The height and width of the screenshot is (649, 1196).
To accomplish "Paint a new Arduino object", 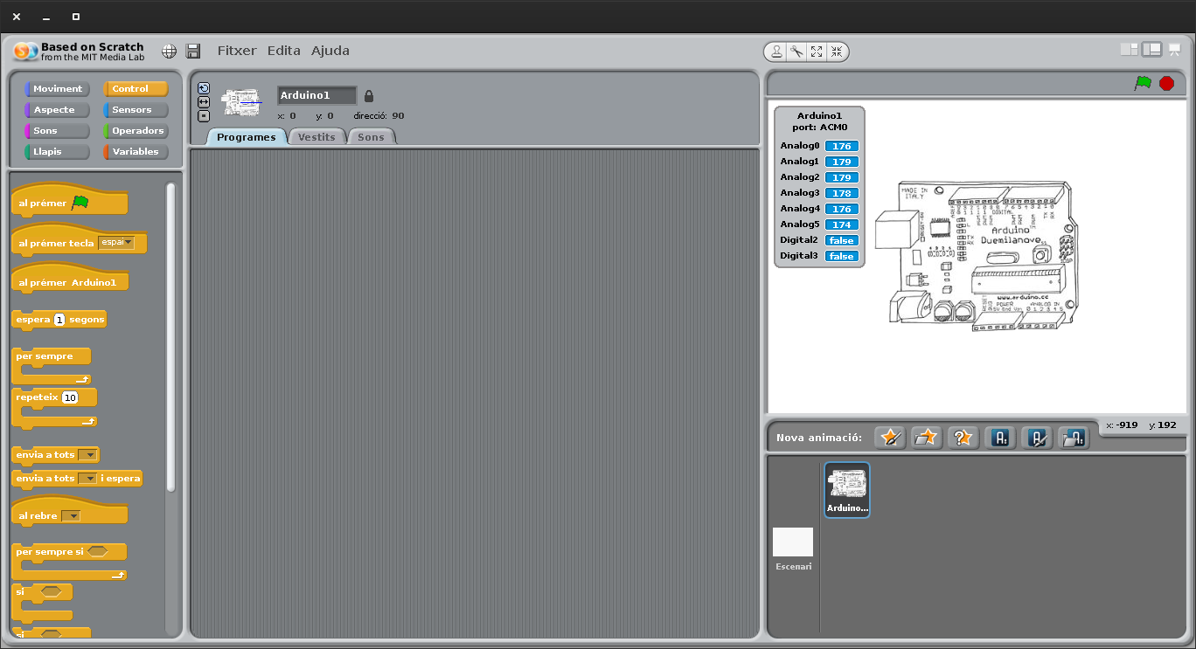I will (1037, 438).
